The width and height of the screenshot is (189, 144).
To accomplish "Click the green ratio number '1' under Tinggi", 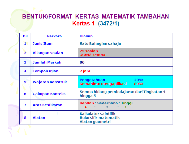I will (x=126, y=107).
